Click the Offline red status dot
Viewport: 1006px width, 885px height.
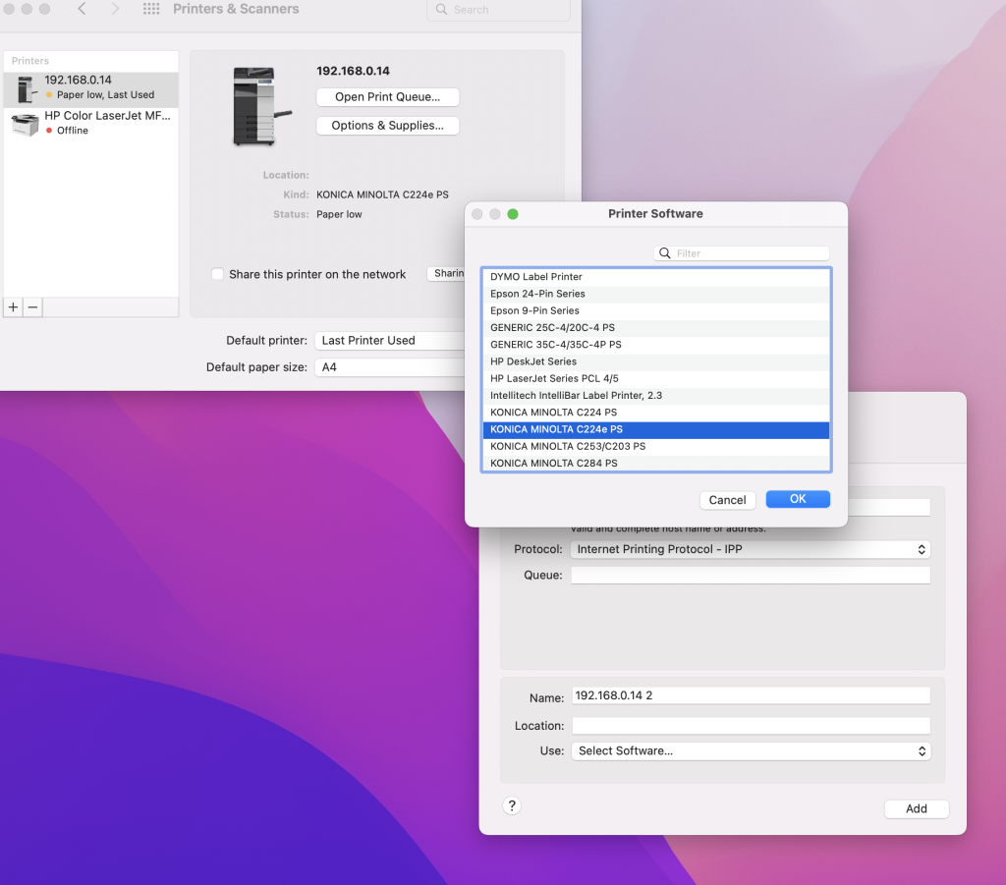click(x=49, y=131)
